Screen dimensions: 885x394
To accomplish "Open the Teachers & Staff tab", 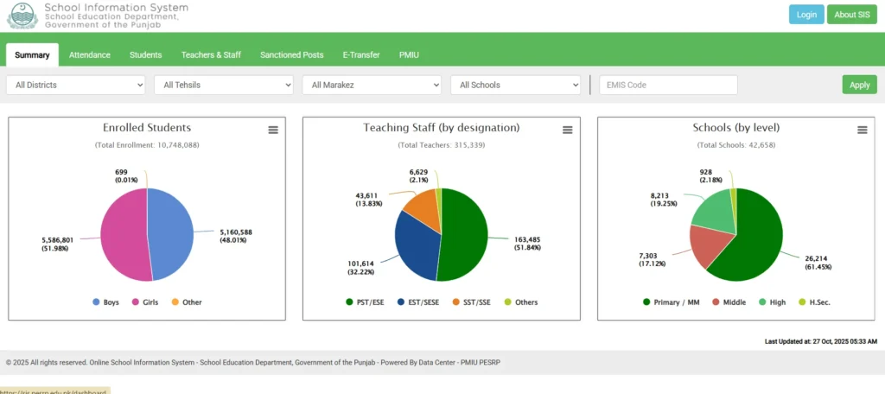I will (x=211, y=54).
